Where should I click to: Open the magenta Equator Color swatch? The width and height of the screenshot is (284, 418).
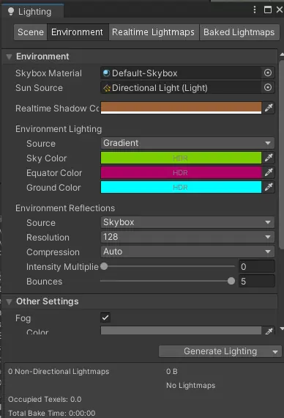point(181,172)
